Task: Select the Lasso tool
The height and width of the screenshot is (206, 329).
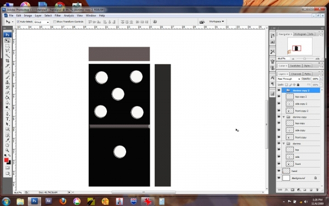Action: pos(7,51)
